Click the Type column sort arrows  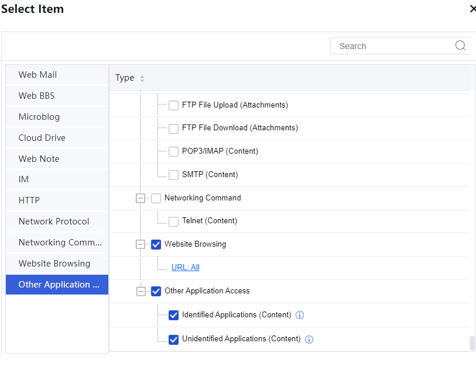click(142, 78)
